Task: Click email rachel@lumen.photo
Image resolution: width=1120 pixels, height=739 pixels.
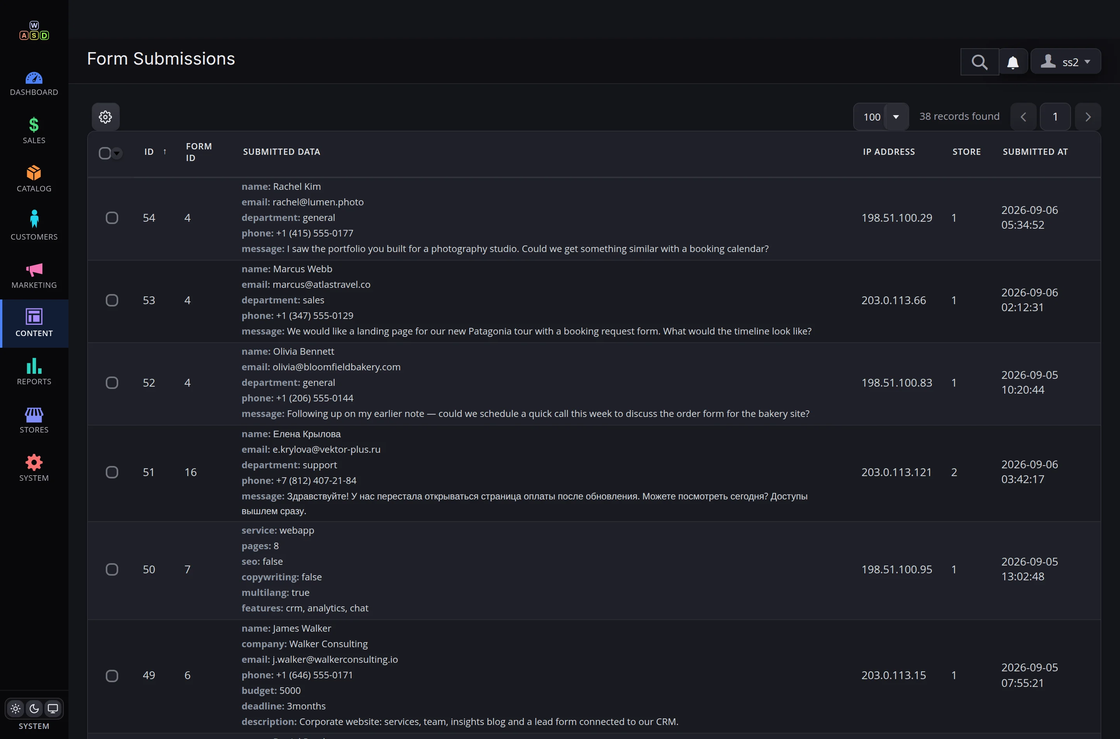Action: (x=318, y=202)
